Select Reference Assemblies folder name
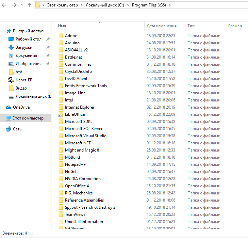 click(x=84, y=200)
